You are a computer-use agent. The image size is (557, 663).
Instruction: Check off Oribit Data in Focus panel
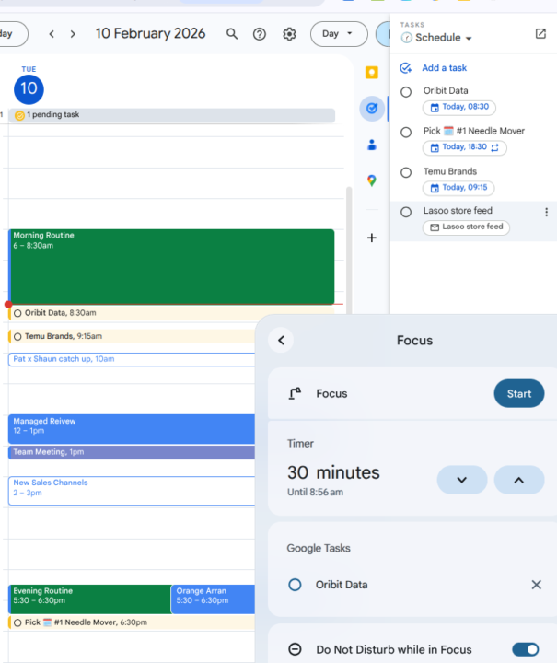[295, 585]
